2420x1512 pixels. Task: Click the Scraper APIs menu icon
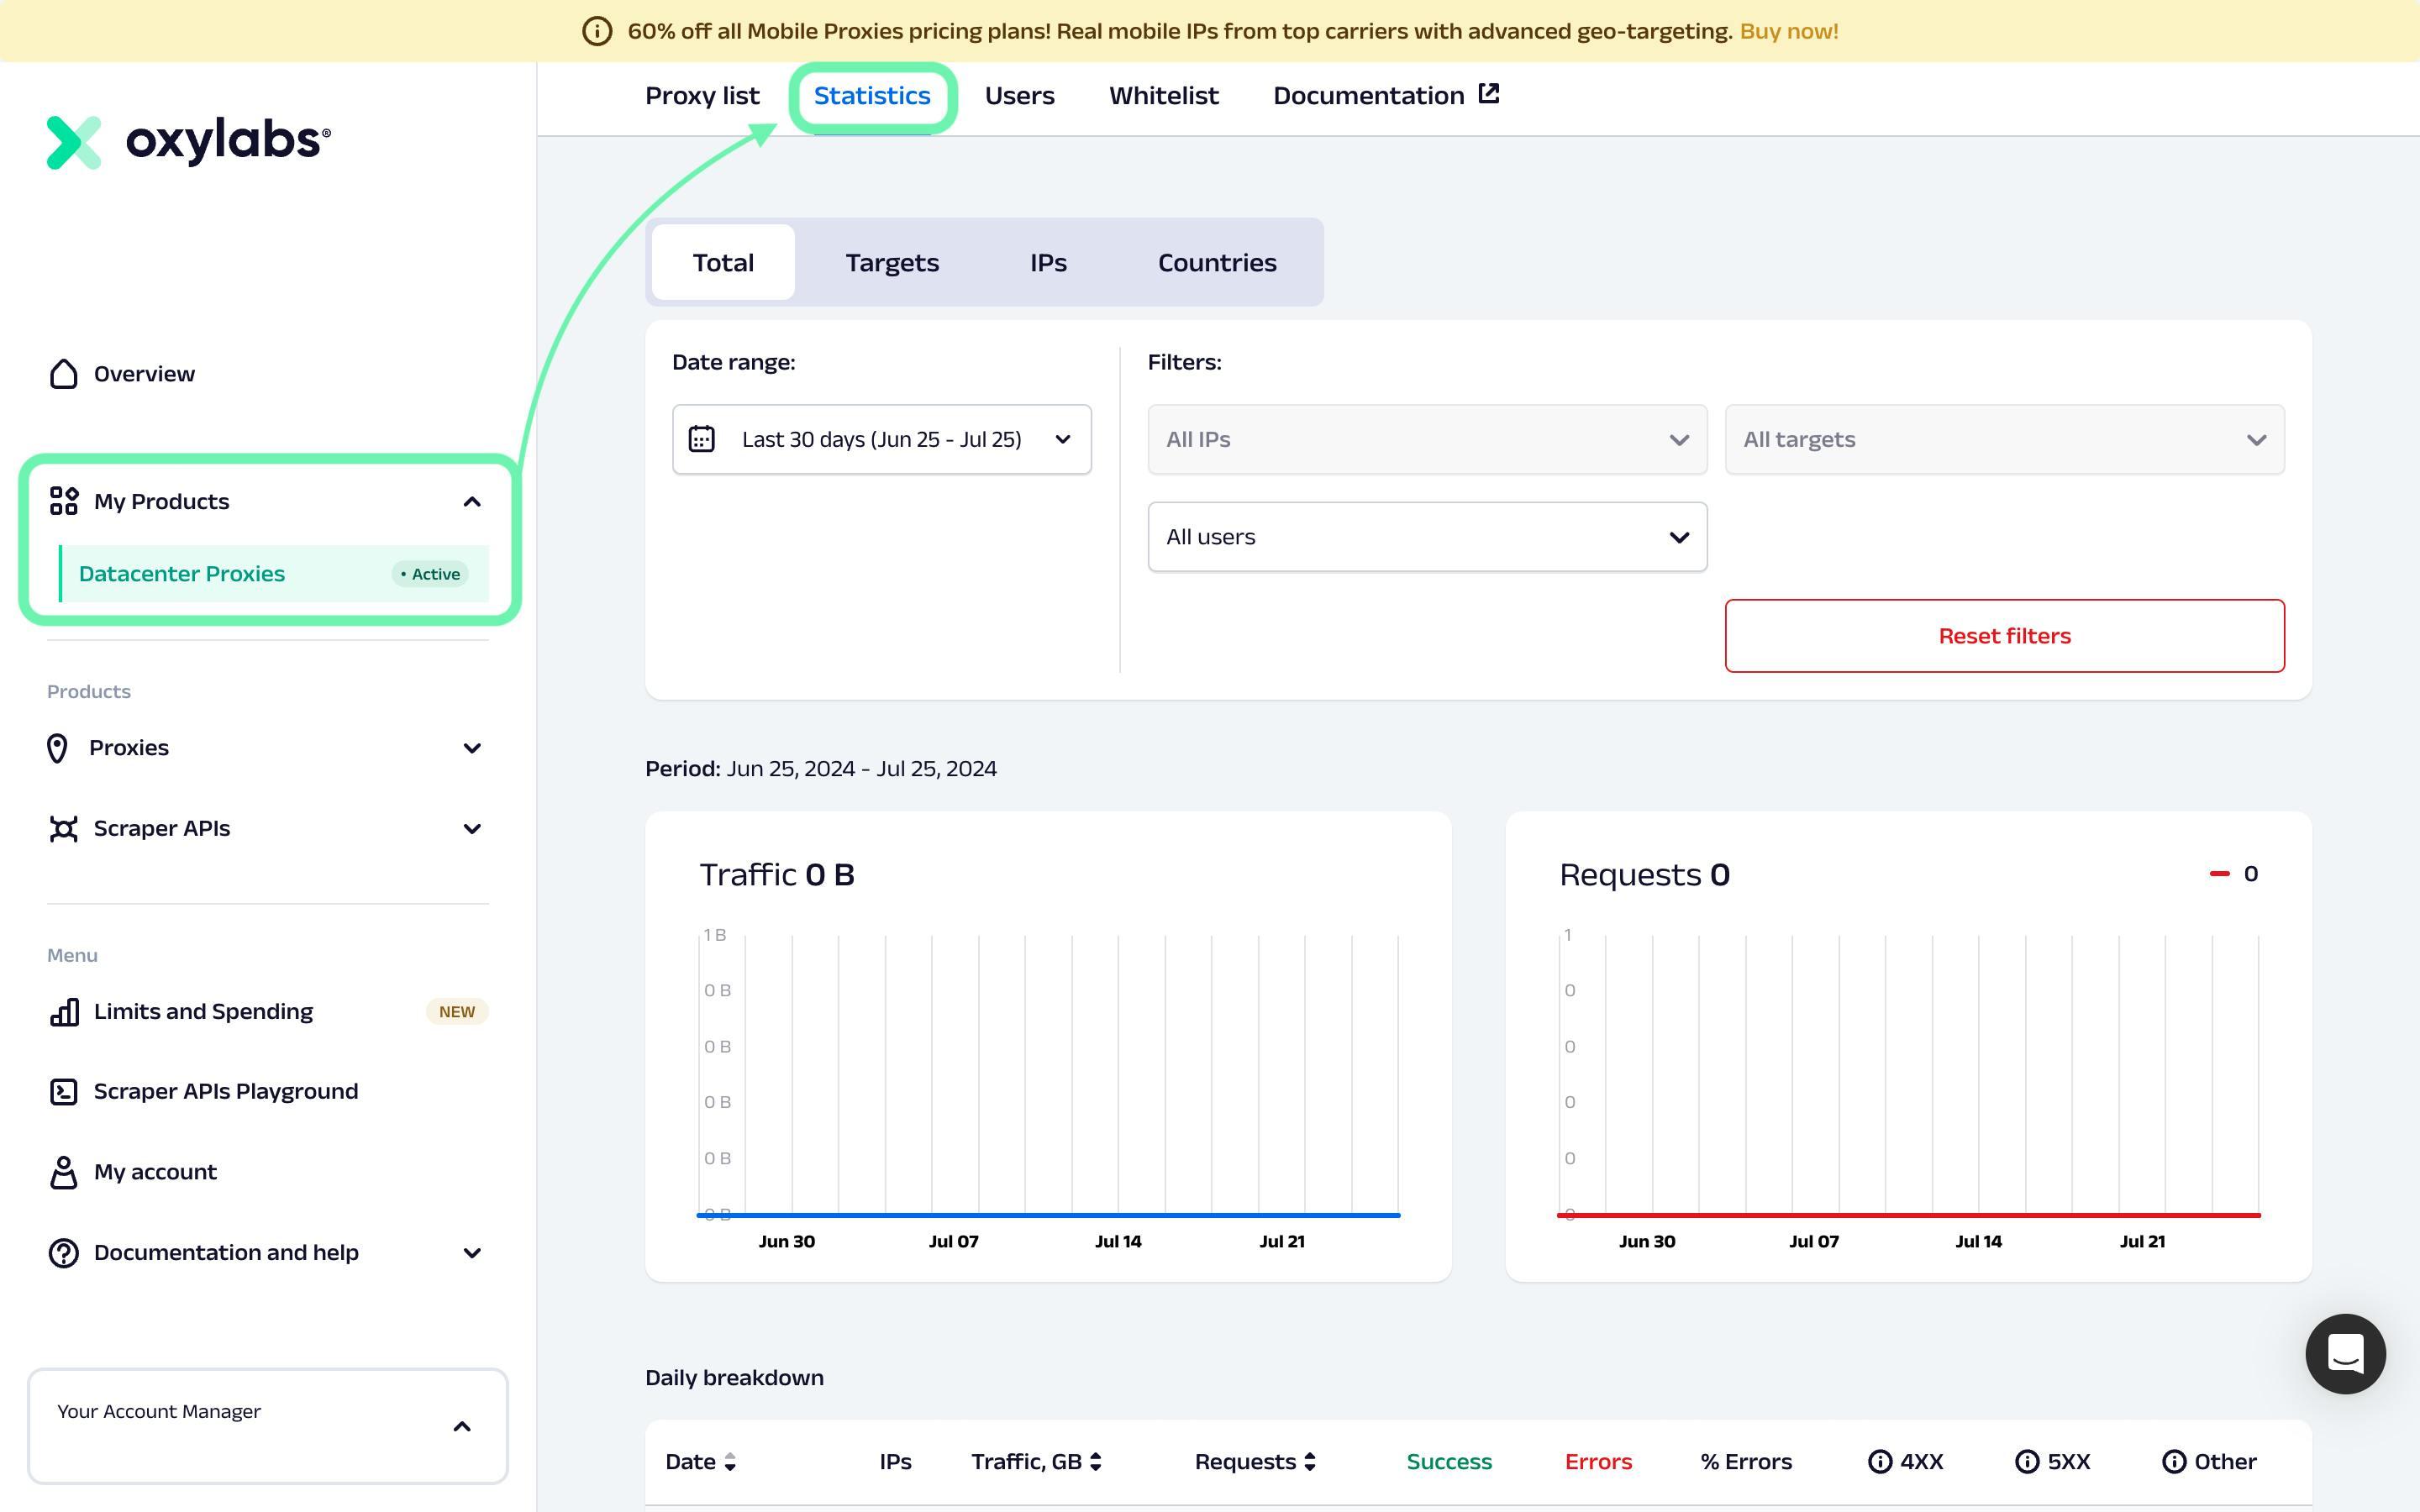click(63, 827)
